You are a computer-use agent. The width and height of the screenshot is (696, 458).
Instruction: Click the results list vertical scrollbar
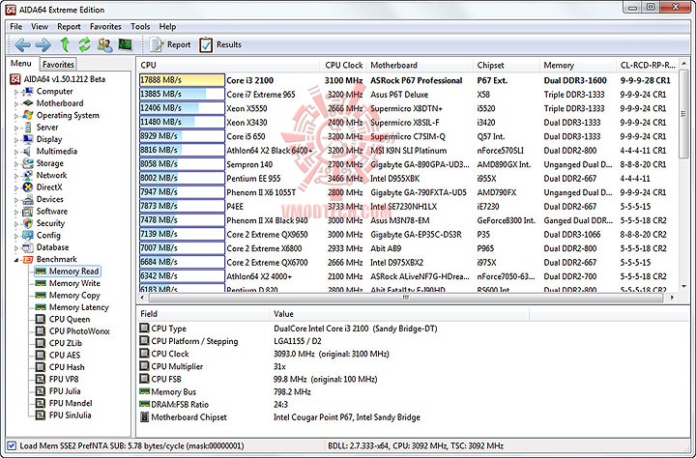[684, 114]
